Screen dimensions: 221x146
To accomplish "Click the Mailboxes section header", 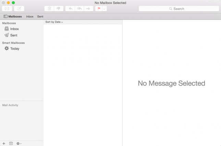I will point(9,23).
